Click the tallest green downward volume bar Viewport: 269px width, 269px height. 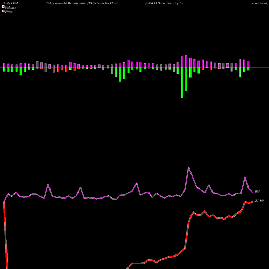[182, 83]
